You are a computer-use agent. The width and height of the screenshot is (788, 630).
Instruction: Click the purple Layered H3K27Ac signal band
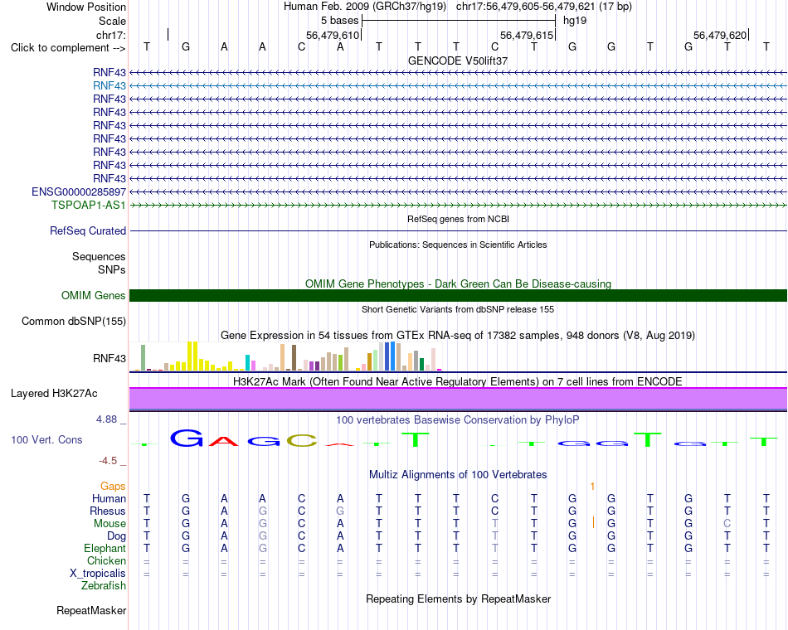[458, 399]
